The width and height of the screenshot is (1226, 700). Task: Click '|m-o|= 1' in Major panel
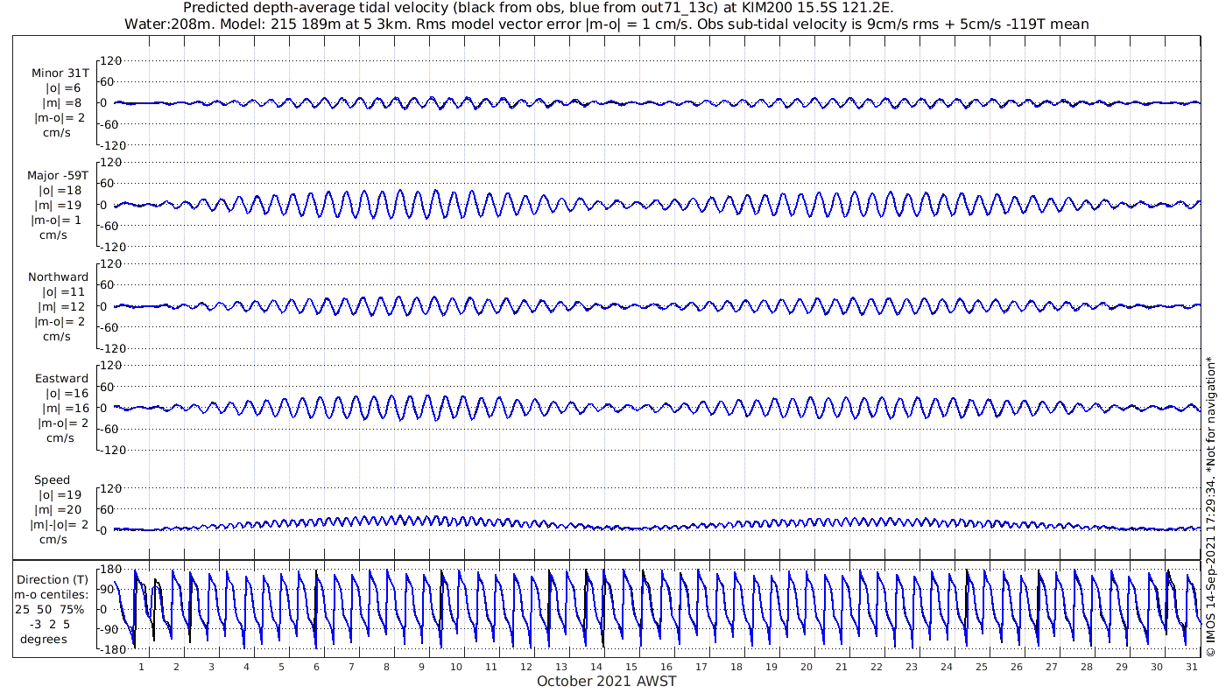pos(56,220)
